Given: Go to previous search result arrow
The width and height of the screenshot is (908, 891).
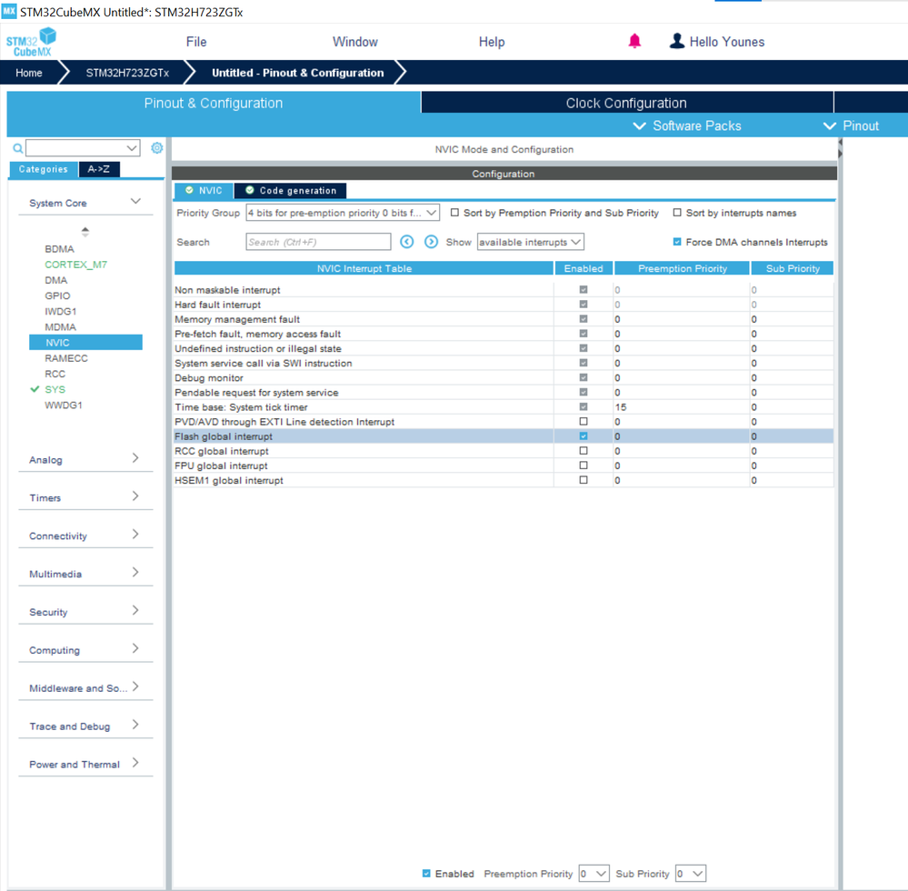Looking at the screenshot, I should [407, 242].
